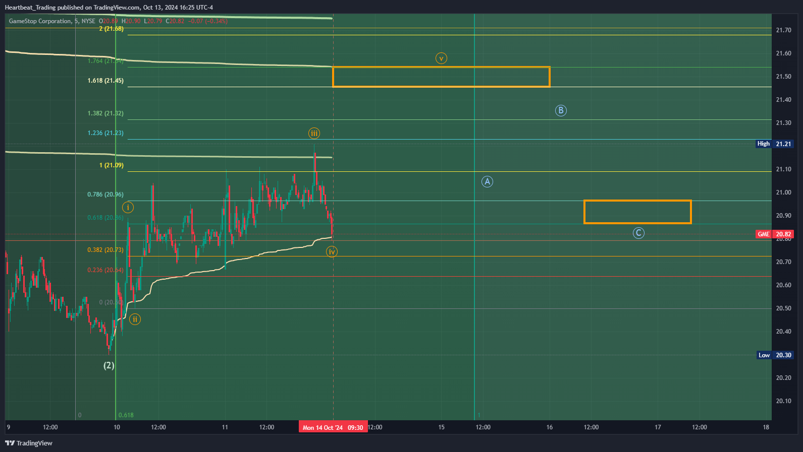Click the 21.50 price axis value
The image size is (803, 452).
click(783, 77)
